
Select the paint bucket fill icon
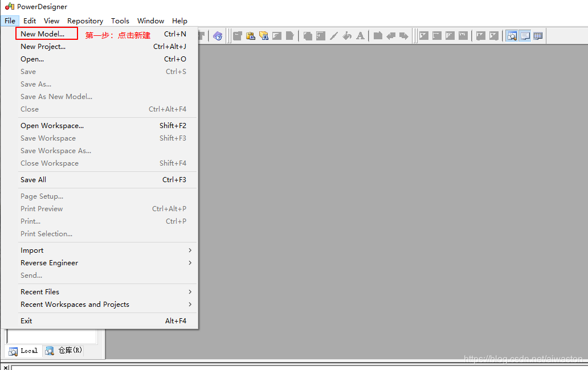[347, 36]
